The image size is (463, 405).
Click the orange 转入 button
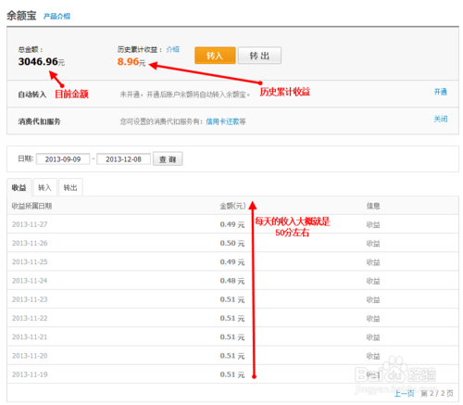click(215, 56)
